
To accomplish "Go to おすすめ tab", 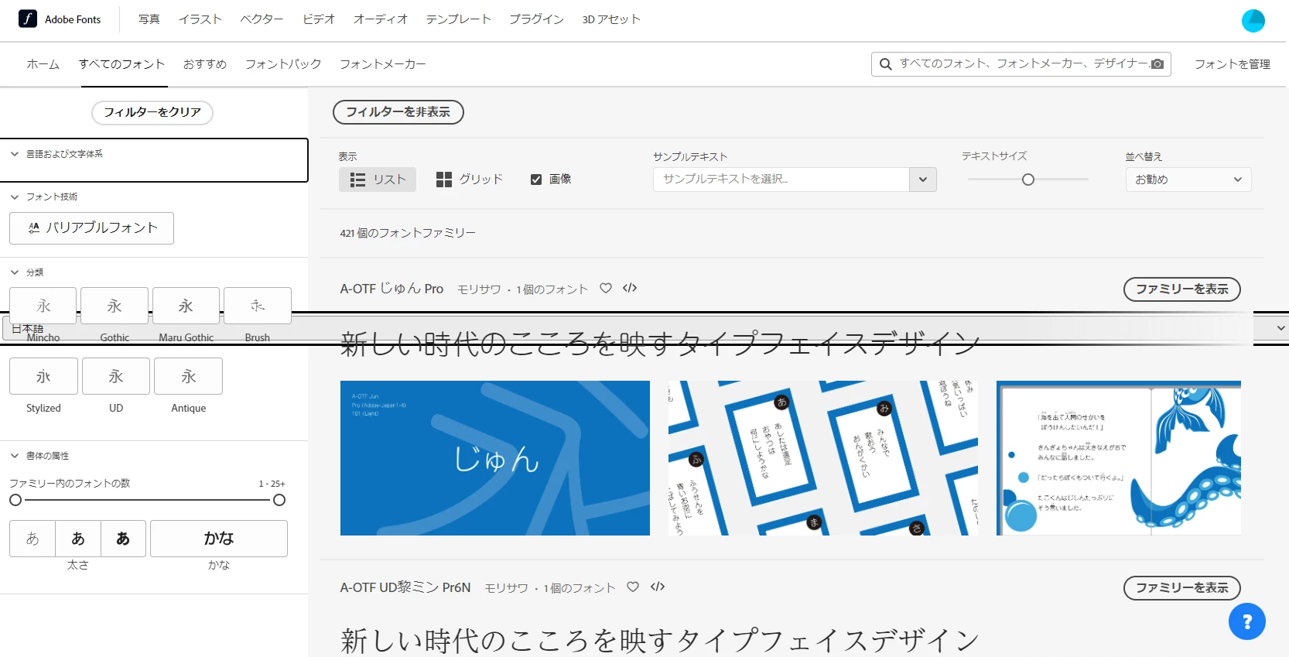I will click(x=205, y=64).
